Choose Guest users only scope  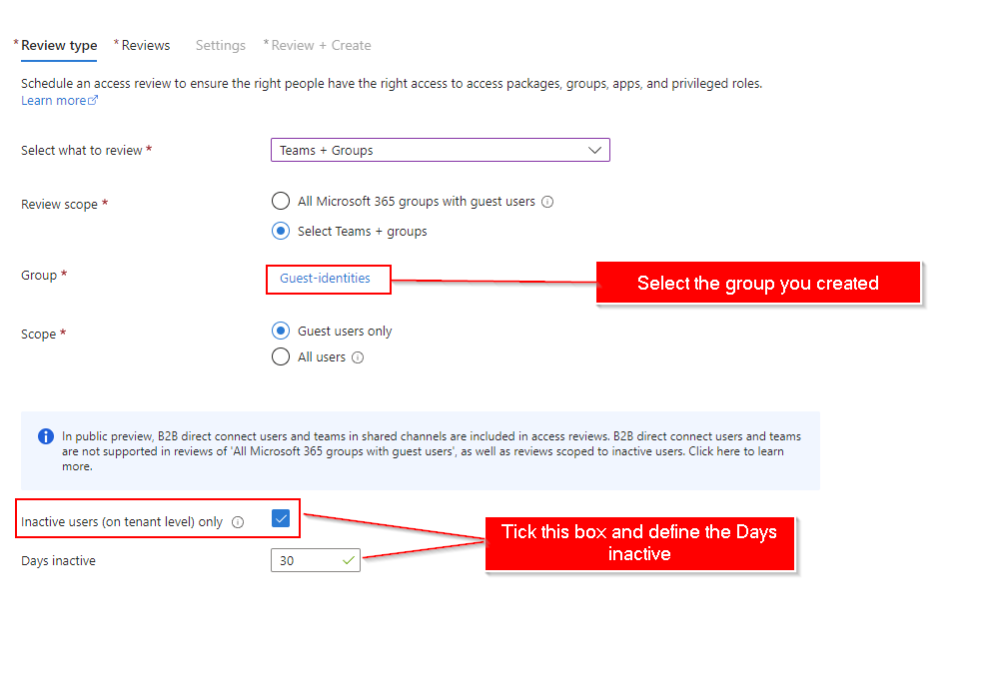pyautogui.click(x=281, y=331)
